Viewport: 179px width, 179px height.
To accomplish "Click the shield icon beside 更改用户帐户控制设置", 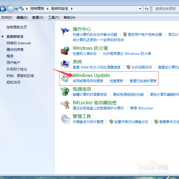I will pos(125,34).
